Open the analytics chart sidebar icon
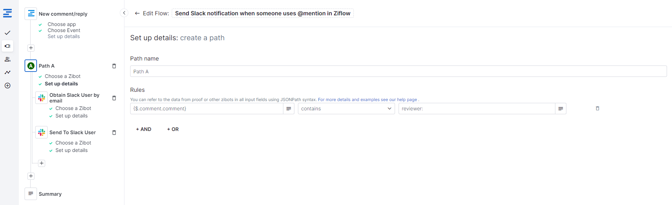This screenshot has width=672, height=205. [7, 72]
